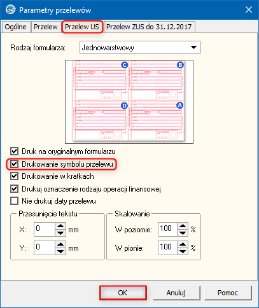Toggle Druk na oryginalnym formularzu checkbox
259x308 pixels.
coord(14,151)
